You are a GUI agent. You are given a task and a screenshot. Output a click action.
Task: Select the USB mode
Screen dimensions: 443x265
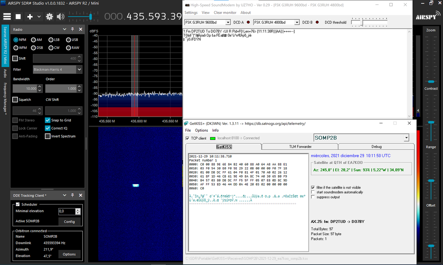(x=72, y=39)
